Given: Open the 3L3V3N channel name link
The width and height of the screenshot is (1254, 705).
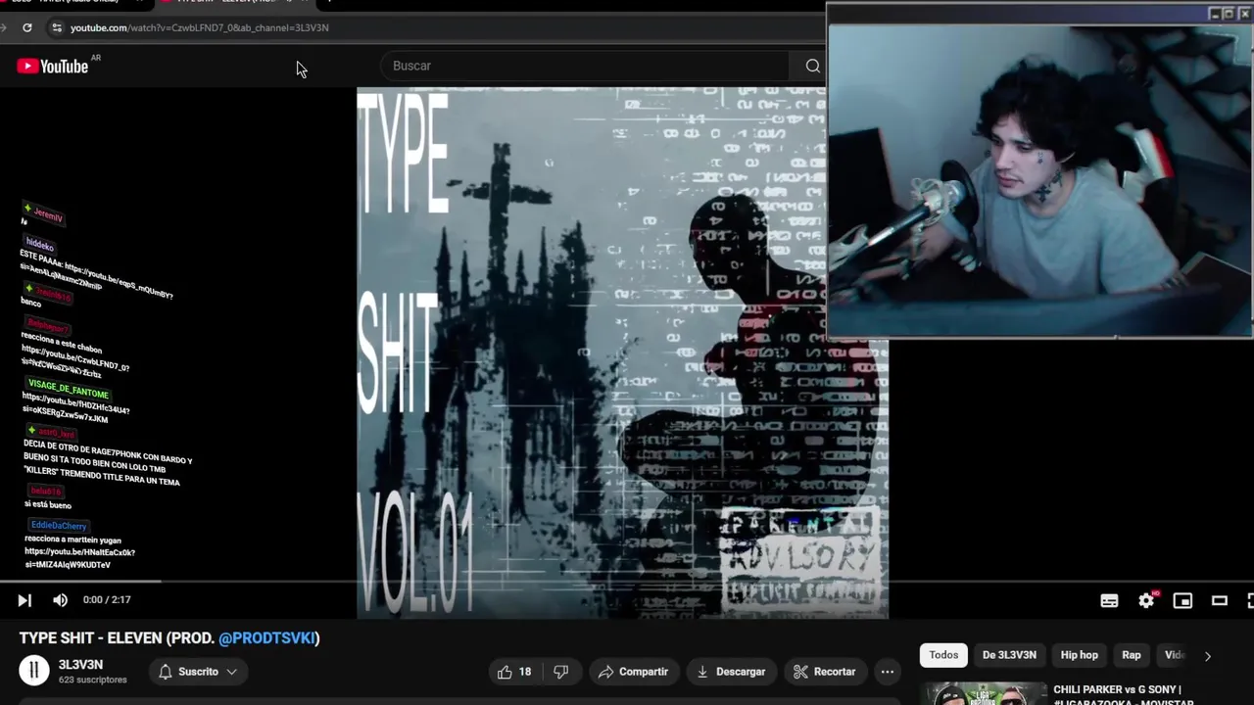Looking at the screenshot, I should (x=80, y=665).
